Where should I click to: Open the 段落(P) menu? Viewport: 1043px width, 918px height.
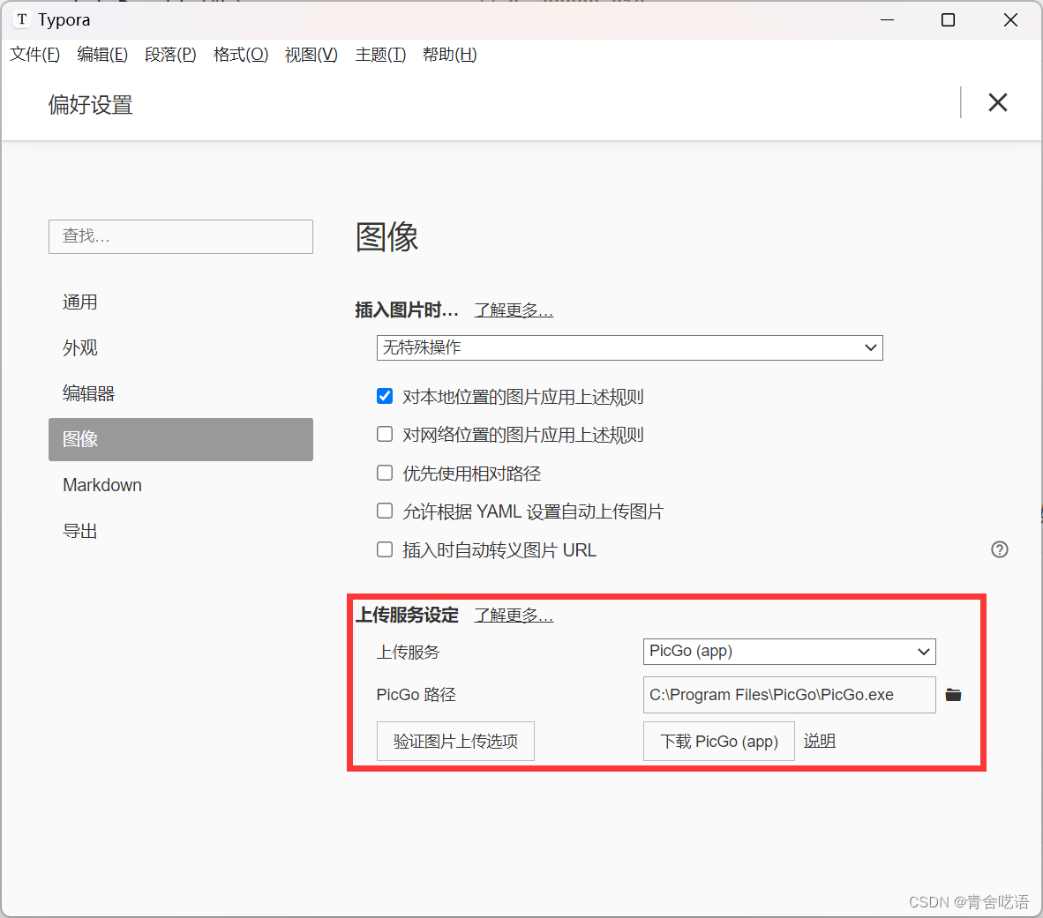coord(170,55)
